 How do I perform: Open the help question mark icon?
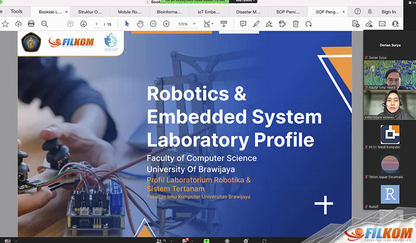coord(357,11)
